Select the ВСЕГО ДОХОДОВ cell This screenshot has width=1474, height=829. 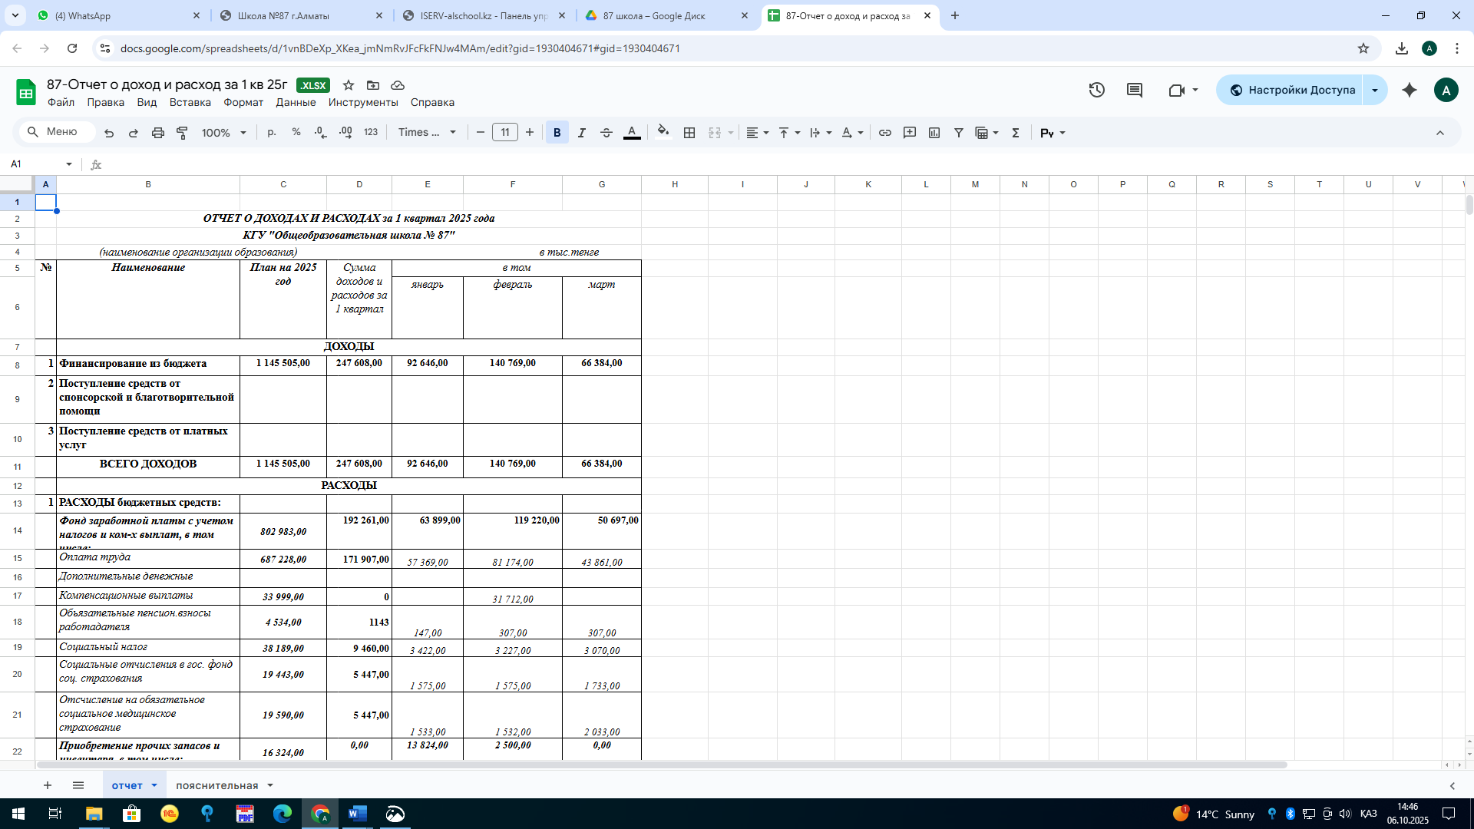click(148, 466)
